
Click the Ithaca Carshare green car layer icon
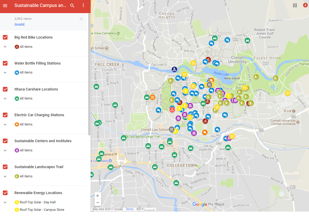click(x=17, y=98)
